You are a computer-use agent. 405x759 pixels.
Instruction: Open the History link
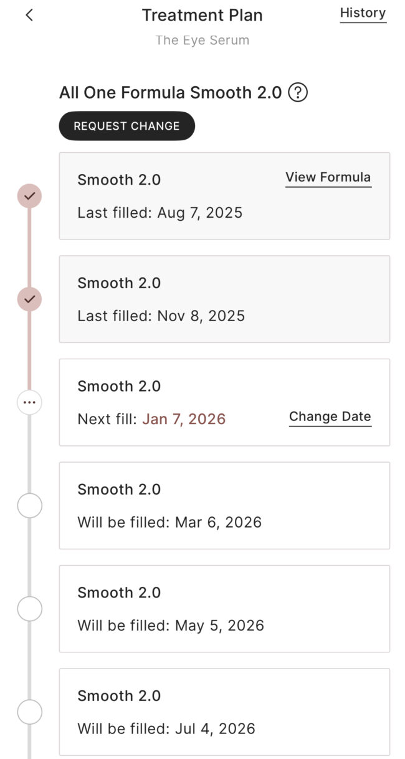[x=363, y=13]
